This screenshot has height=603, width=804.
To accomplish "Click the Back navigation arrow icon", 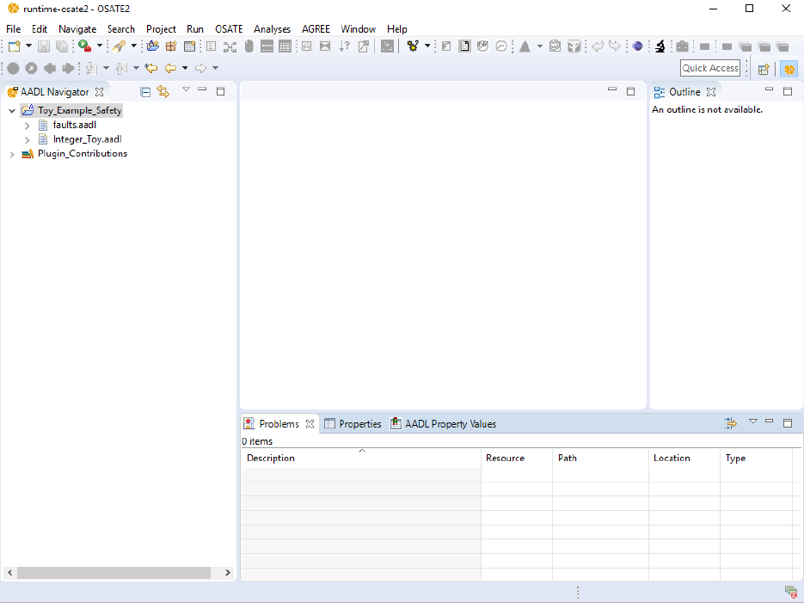I will [170, 68].
